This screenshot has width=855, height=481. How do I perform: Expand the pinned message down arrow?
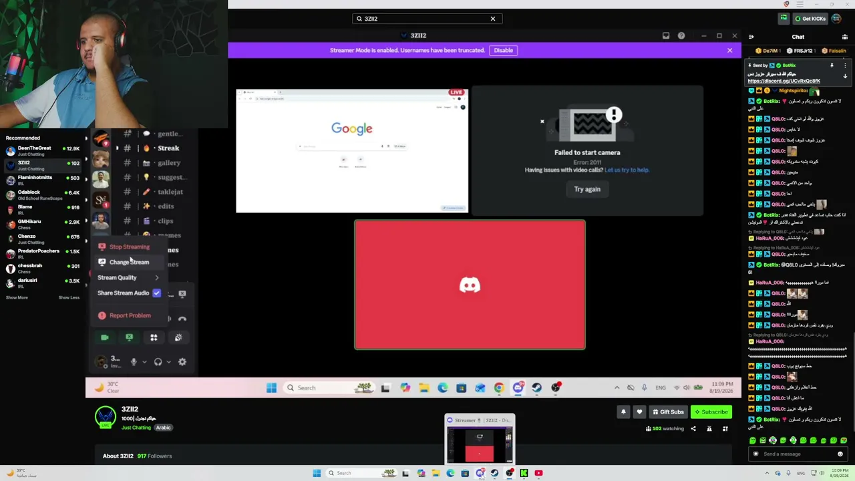pos(845,76)
